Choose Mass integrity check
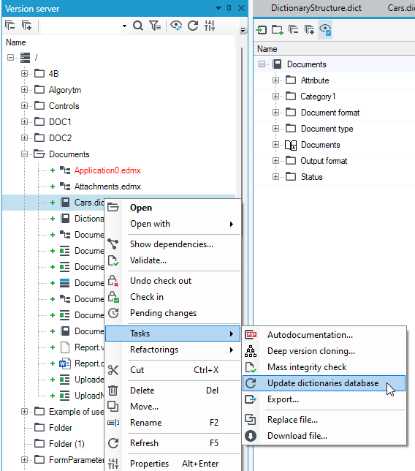This screenshot has height=471, width=415. coord(324,367)
